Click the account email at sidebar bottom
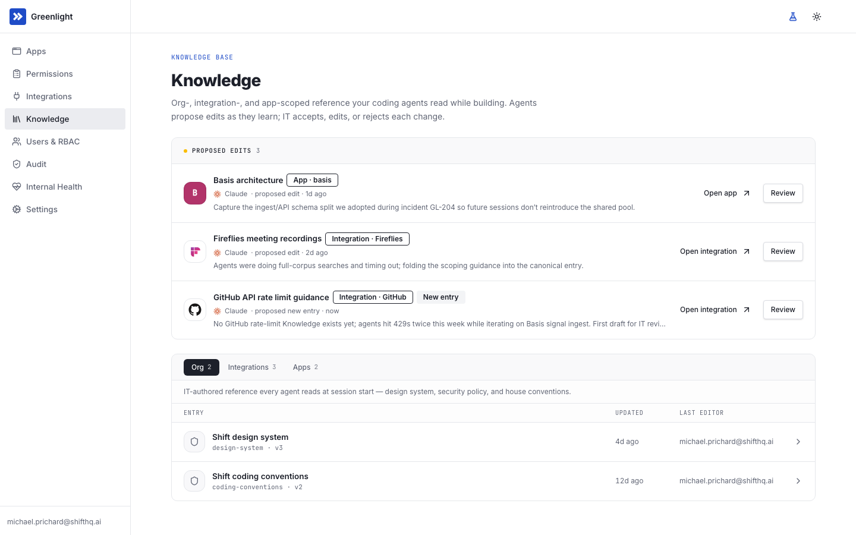 click(54, 522)
